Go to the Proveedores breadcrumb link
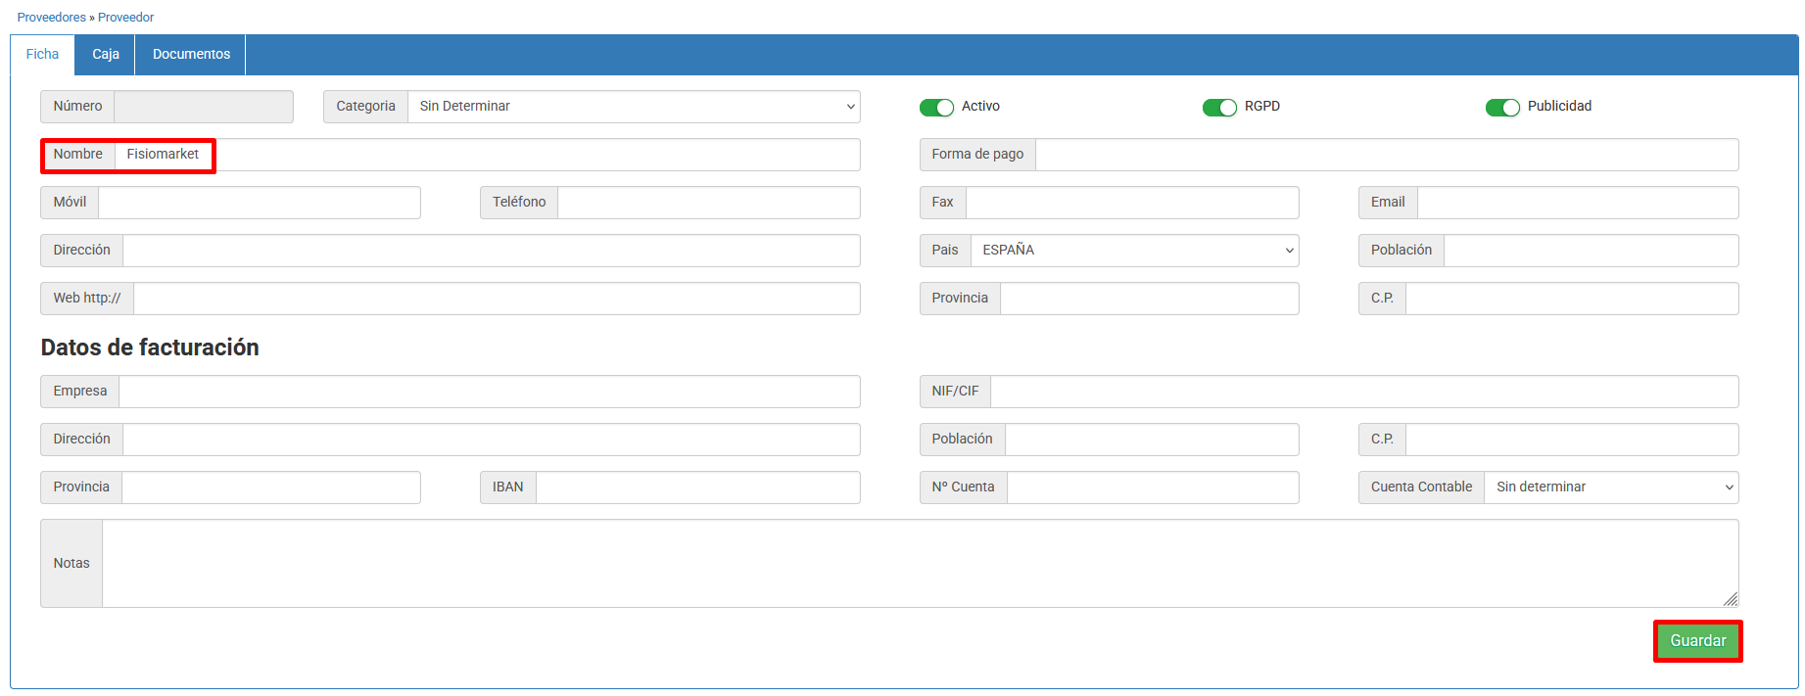This screenshot has height=696, width=1805. 52,18
